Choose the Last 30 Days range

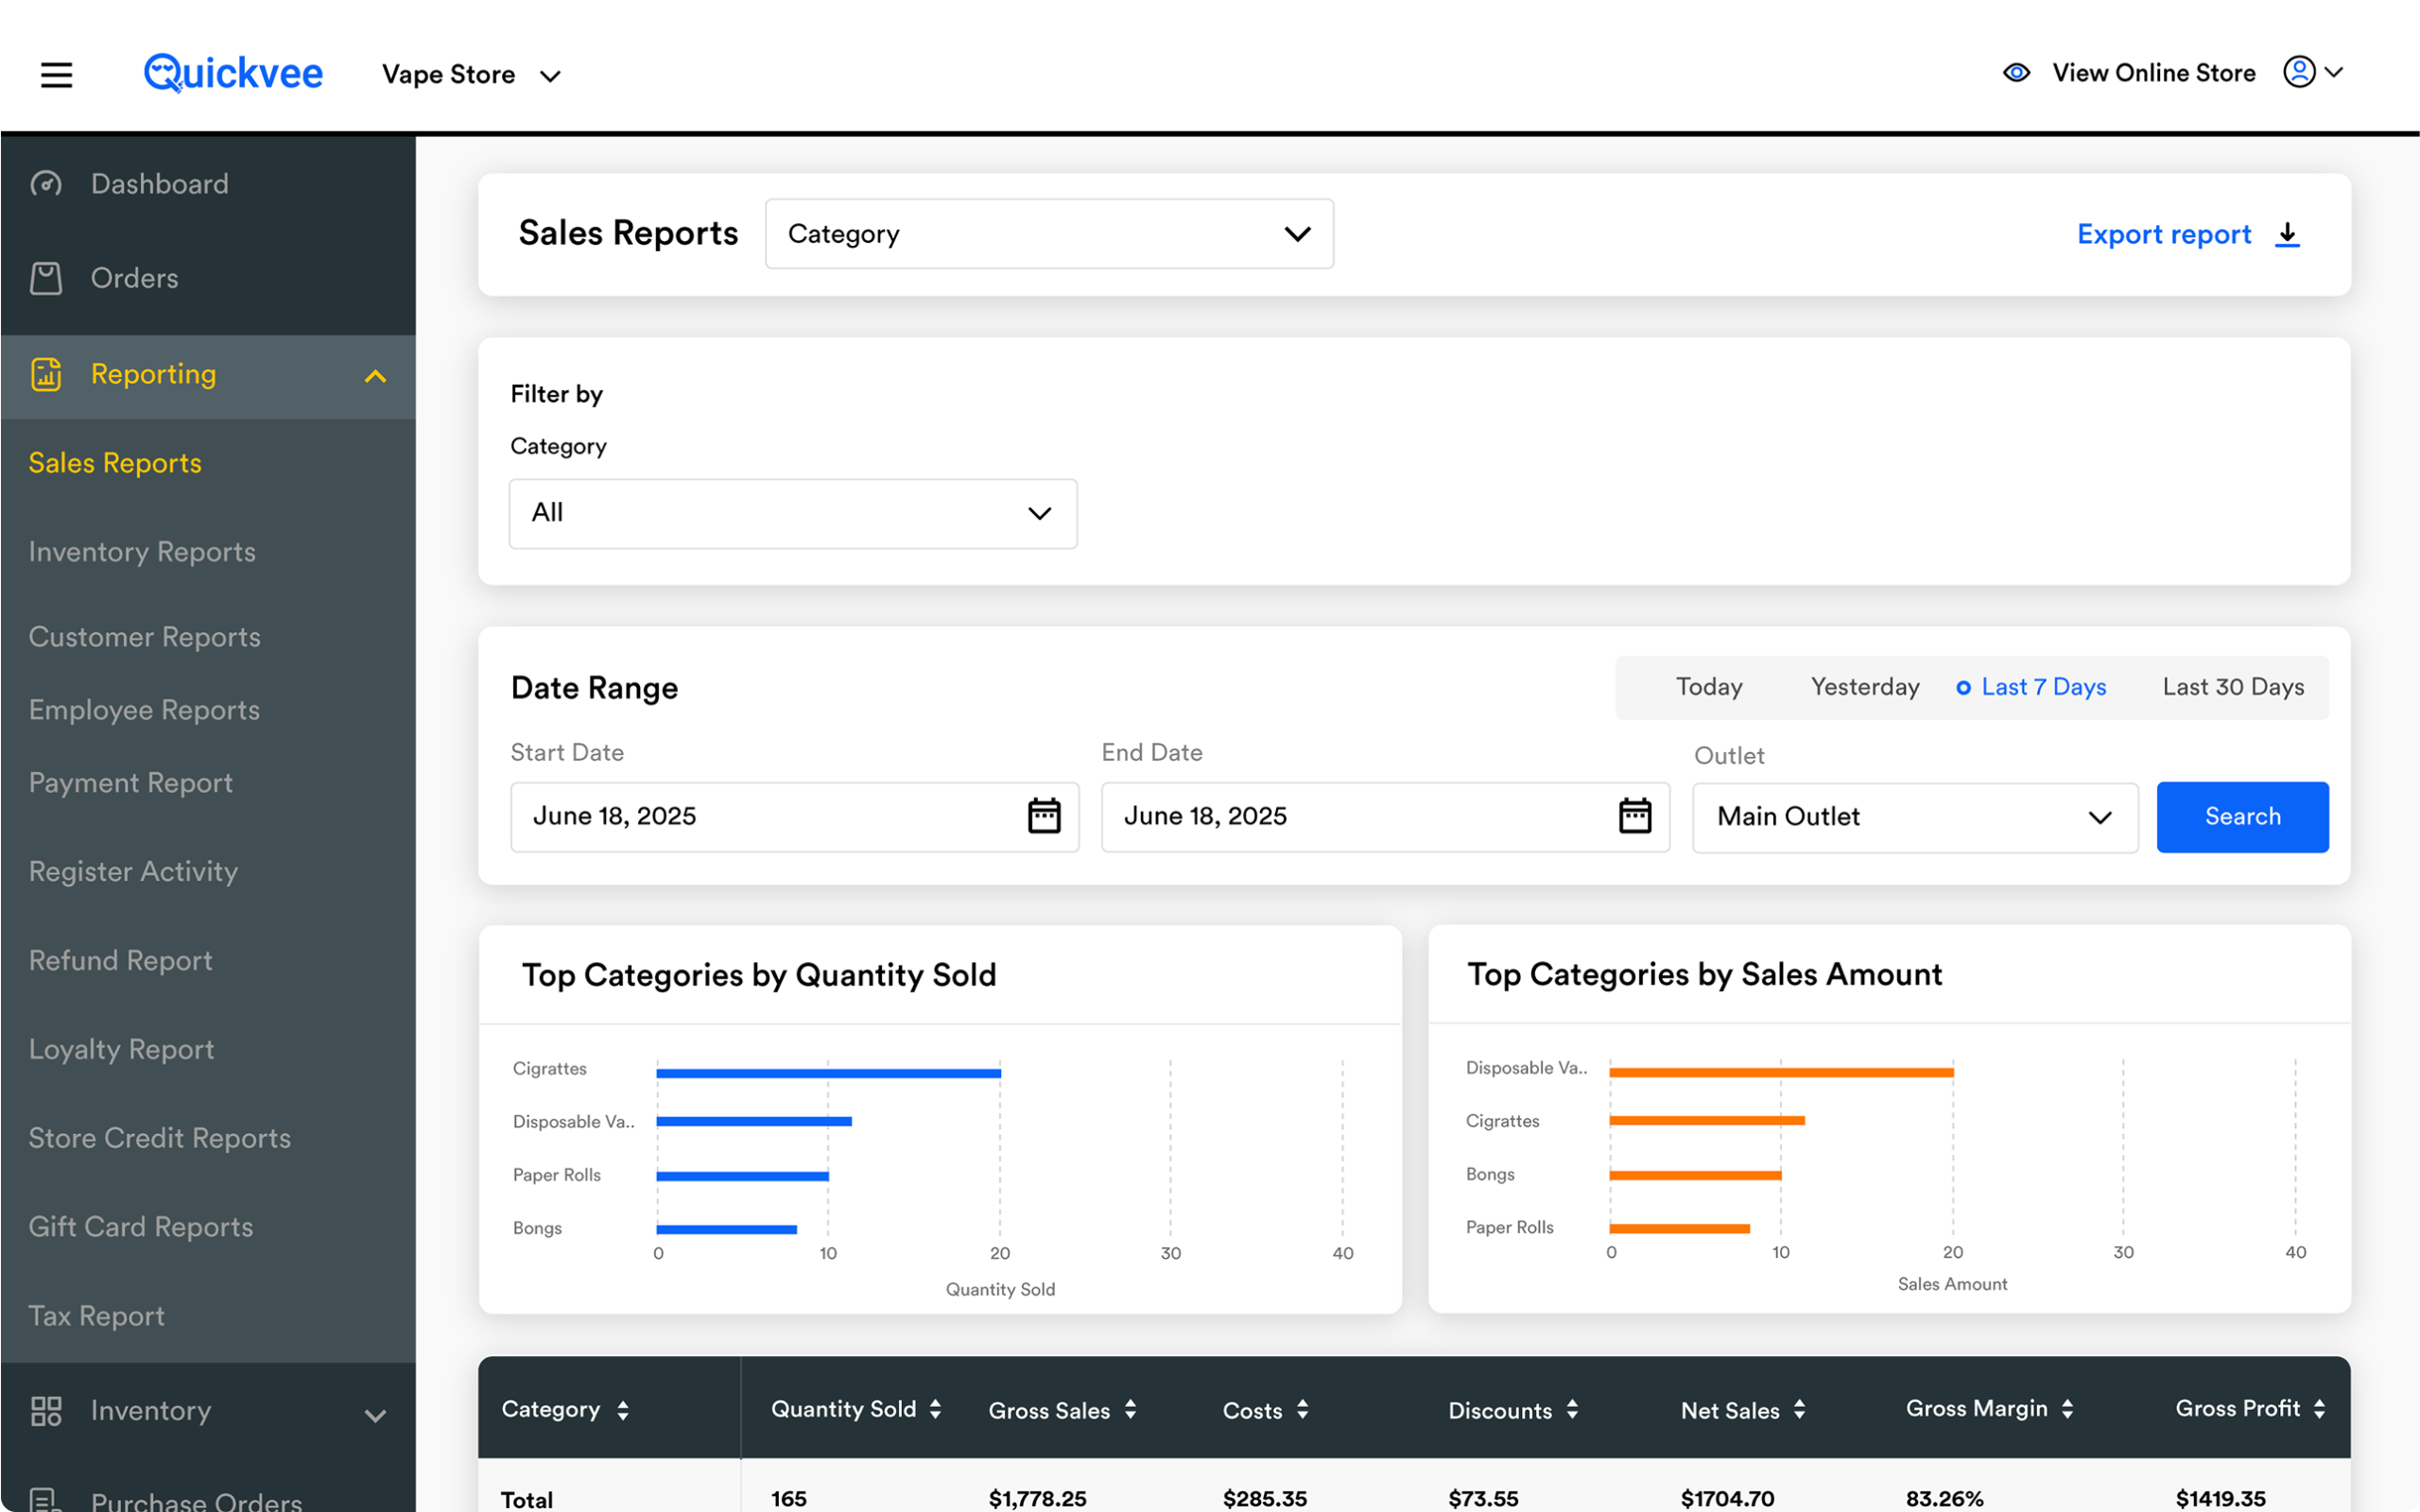pyautogui.click(x=2232, y=687)
